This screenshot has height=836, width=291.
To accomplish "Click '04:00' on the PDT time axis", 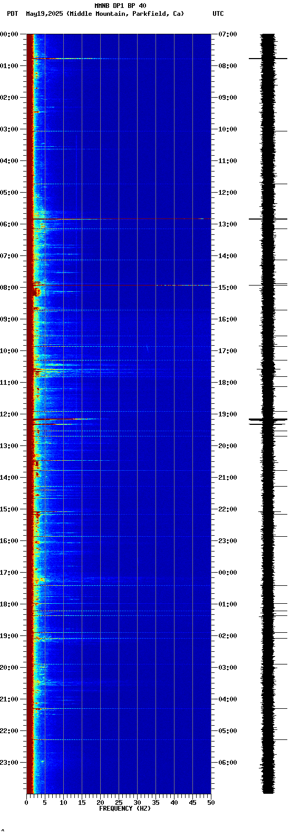I will click(9, 161).
